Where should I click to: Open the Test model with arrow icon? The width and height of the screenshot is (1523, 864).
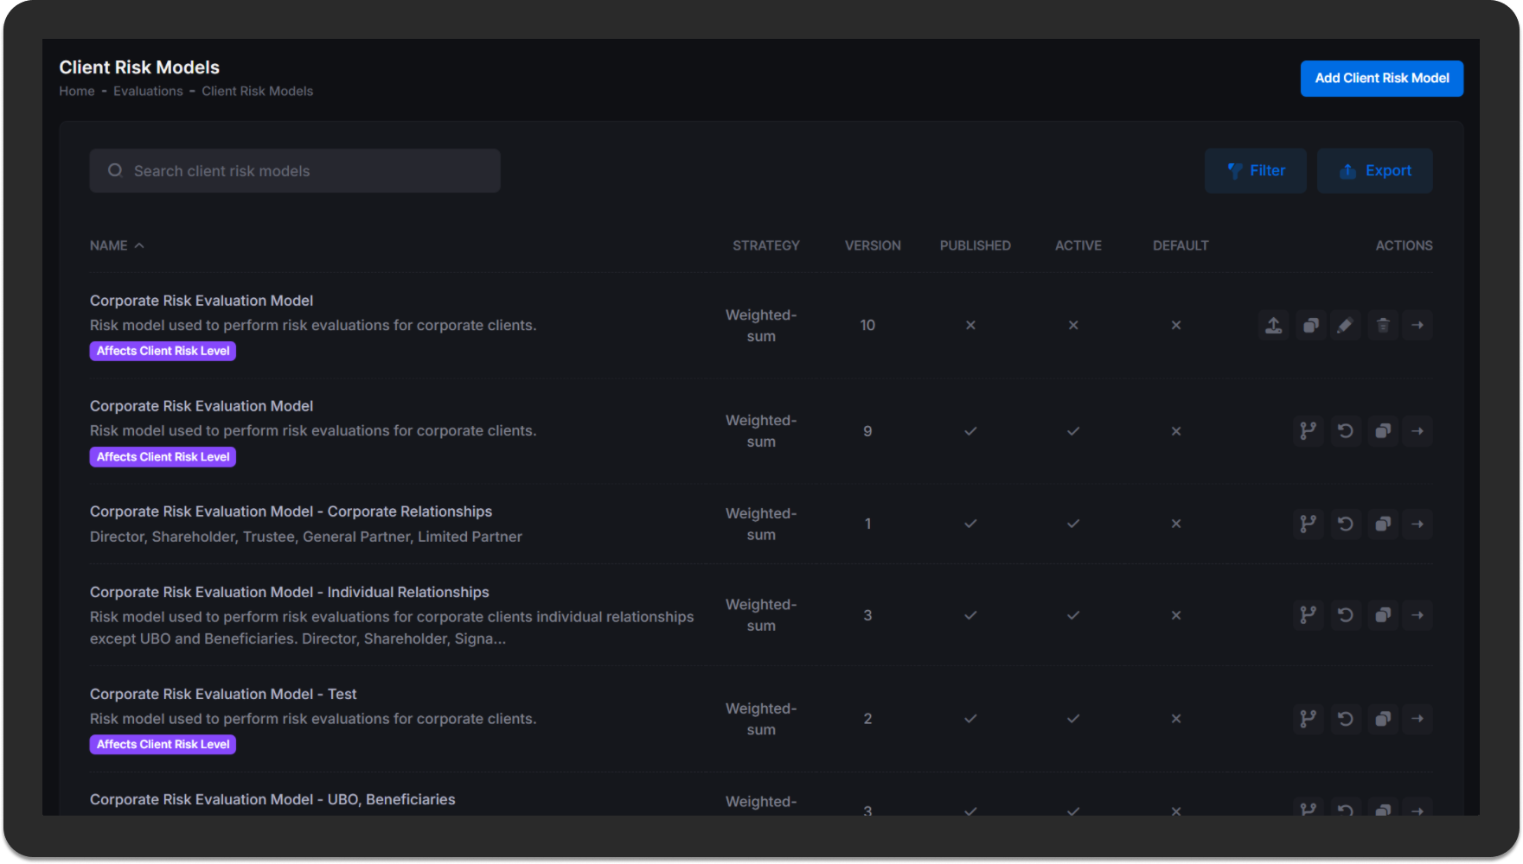click(1417, 719)
